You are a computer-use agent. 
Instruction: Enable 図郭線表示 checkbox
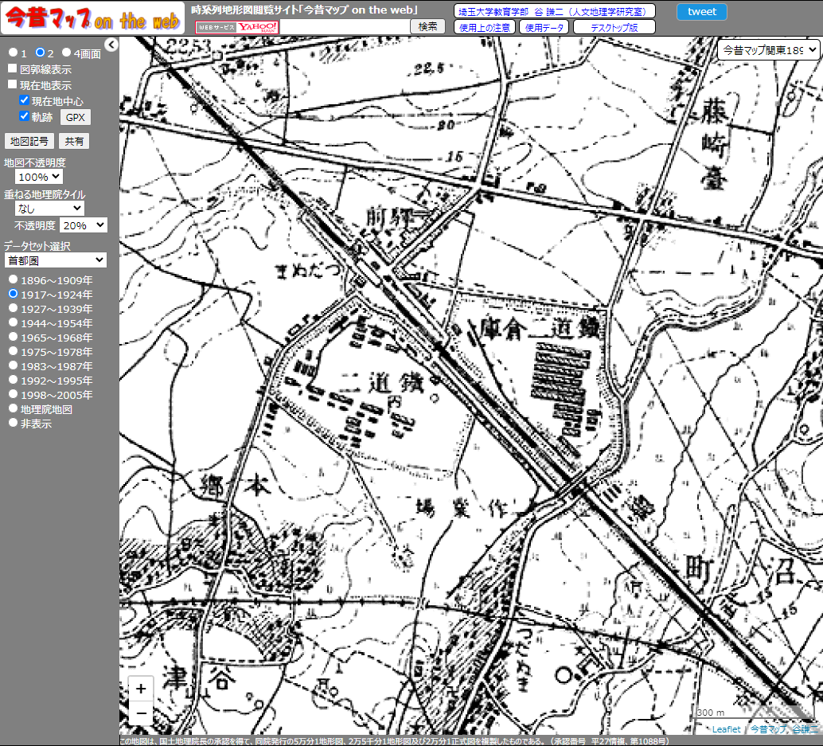[13, 68]
